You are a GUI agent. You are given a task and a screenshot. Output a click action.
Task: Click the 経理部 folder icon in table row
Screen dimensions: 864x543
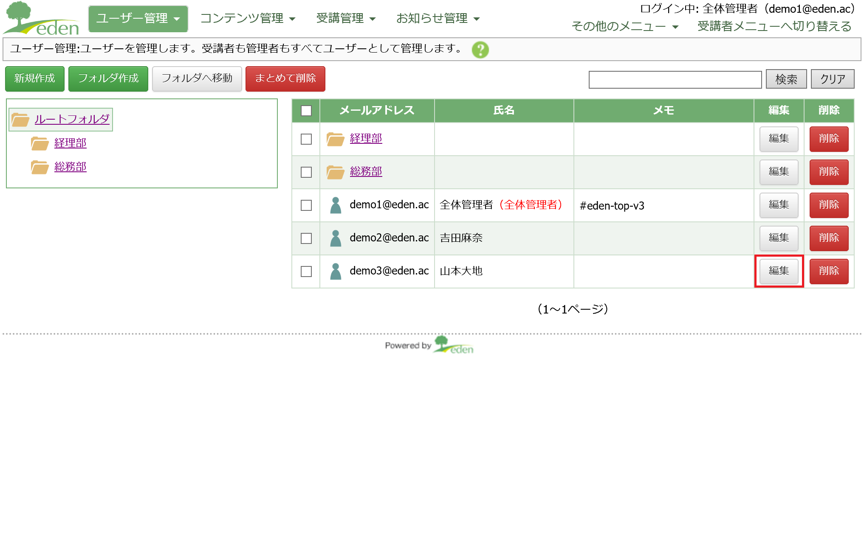[335, 139]
